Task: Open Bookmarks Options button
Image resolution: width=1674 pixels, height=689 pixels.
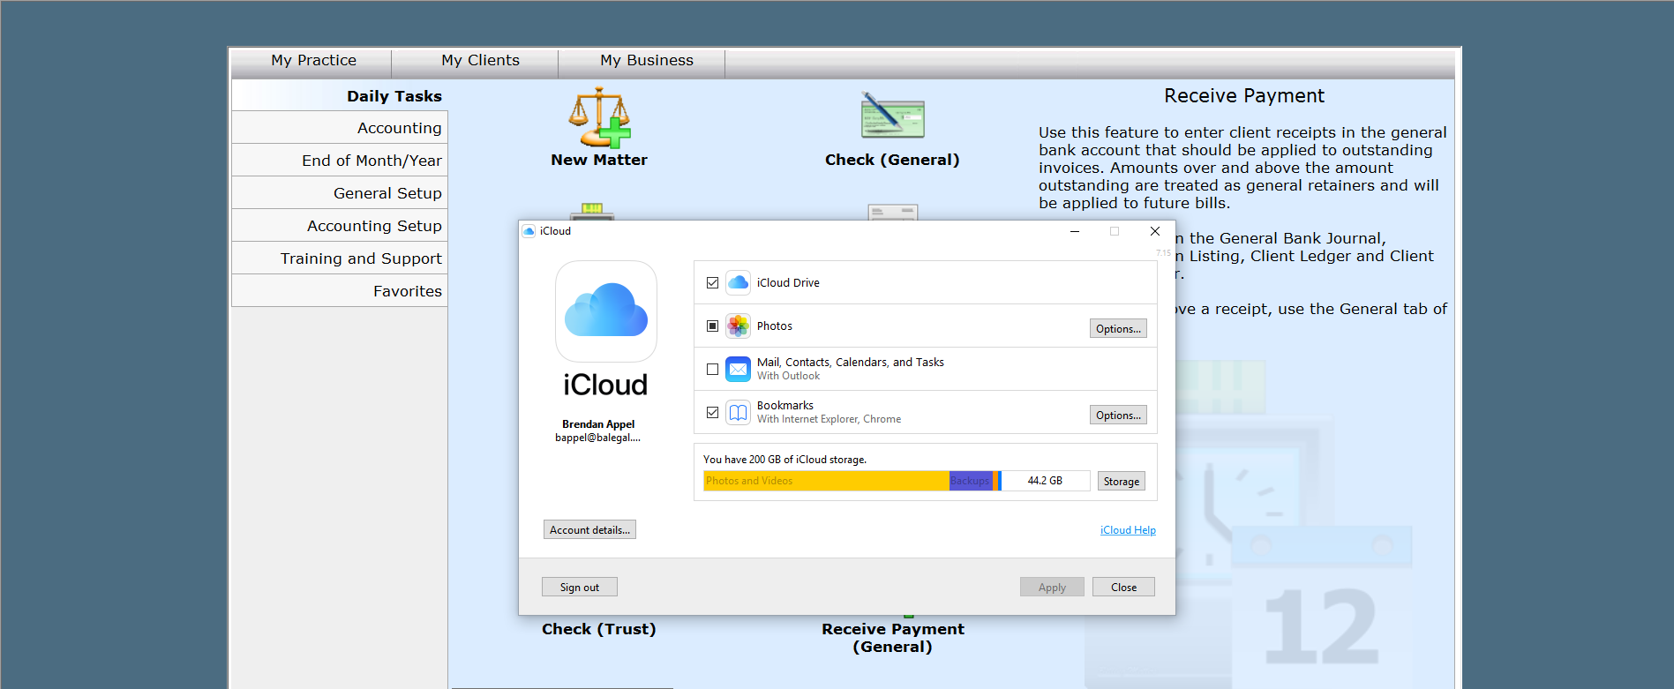Action: [x=1118, y=415]
